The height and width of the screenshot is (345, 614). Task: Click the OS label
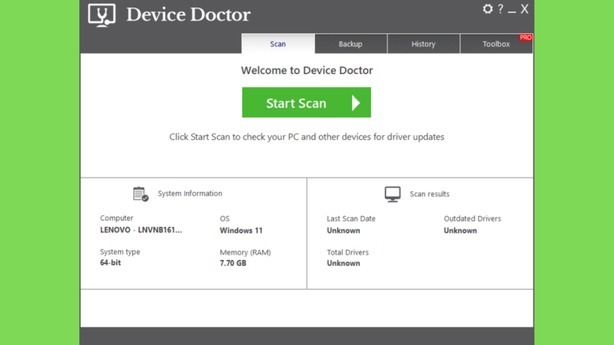225,219
